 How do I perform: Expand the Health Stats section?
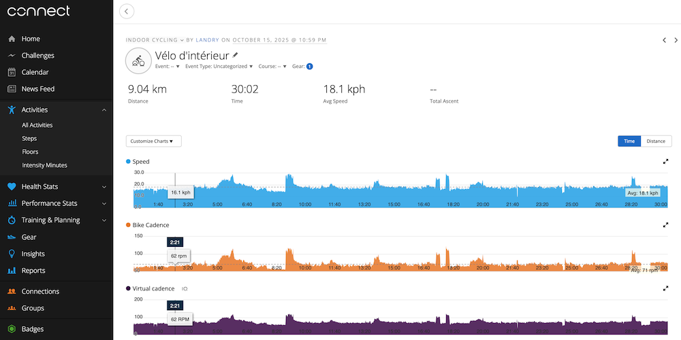(104, 187)
